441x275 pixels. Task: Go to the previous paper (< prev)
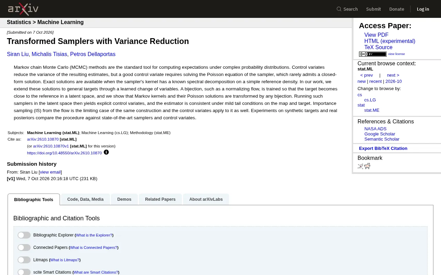coord(367,75)
